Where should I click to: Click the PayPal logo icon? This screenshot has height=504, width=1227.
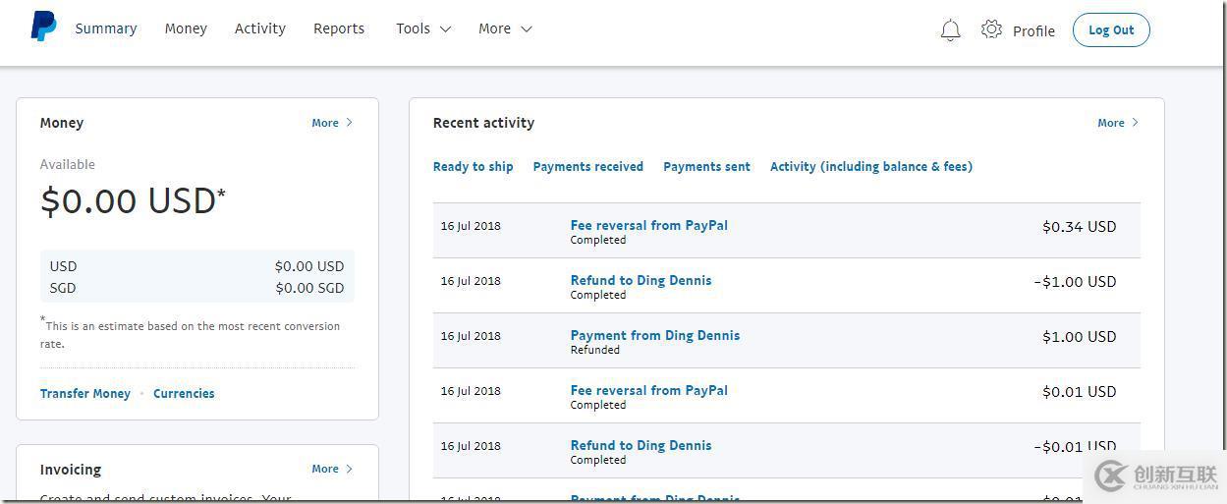[x=43, y=27]
